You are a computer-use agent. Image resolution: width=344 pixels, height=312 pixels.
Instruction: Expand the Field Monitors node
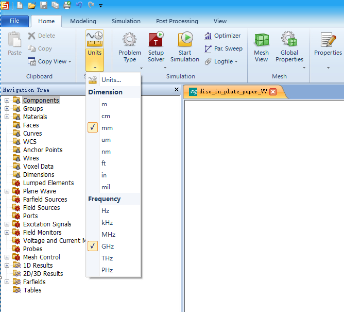click(x=7, y=232)
